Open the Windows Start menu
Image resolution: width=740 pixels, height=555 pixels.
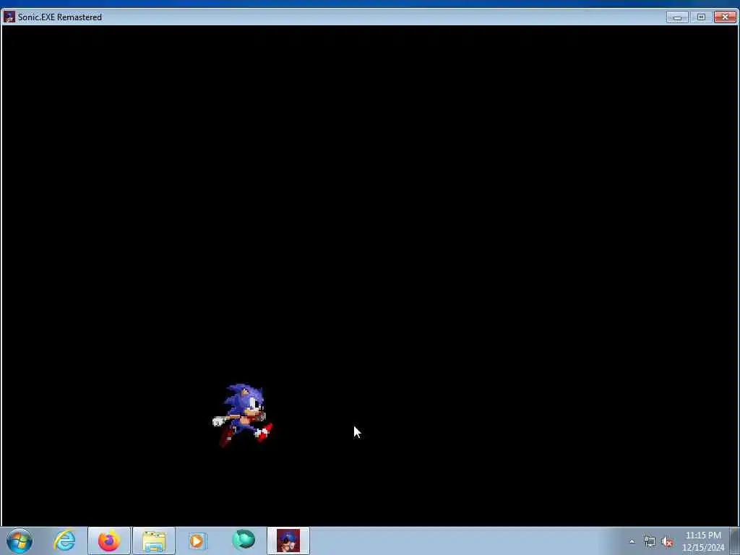pos(20,541)
